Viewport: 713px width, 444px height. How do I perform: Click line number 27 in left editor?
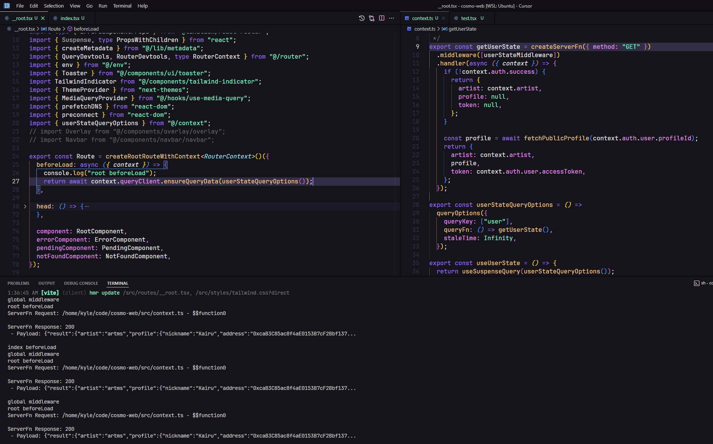point(16,182)
